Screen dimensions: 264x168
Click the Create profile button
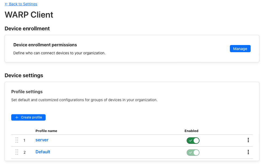[28, 117]
